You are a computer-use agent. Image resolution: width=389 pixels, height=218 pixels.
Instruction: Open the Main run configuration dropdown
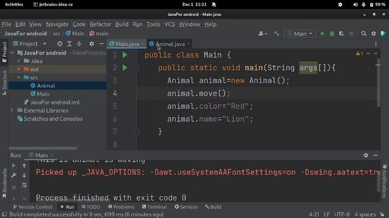click(300, 34)
